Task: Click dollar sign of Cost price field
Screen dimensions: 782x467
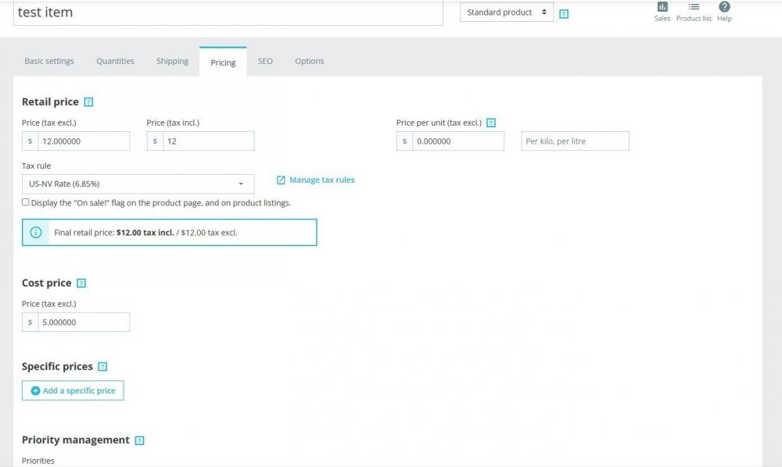Action: [30, 323]
